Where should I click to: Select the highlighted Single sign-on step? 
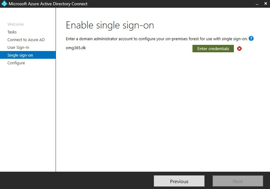click(x=20, y=55)
